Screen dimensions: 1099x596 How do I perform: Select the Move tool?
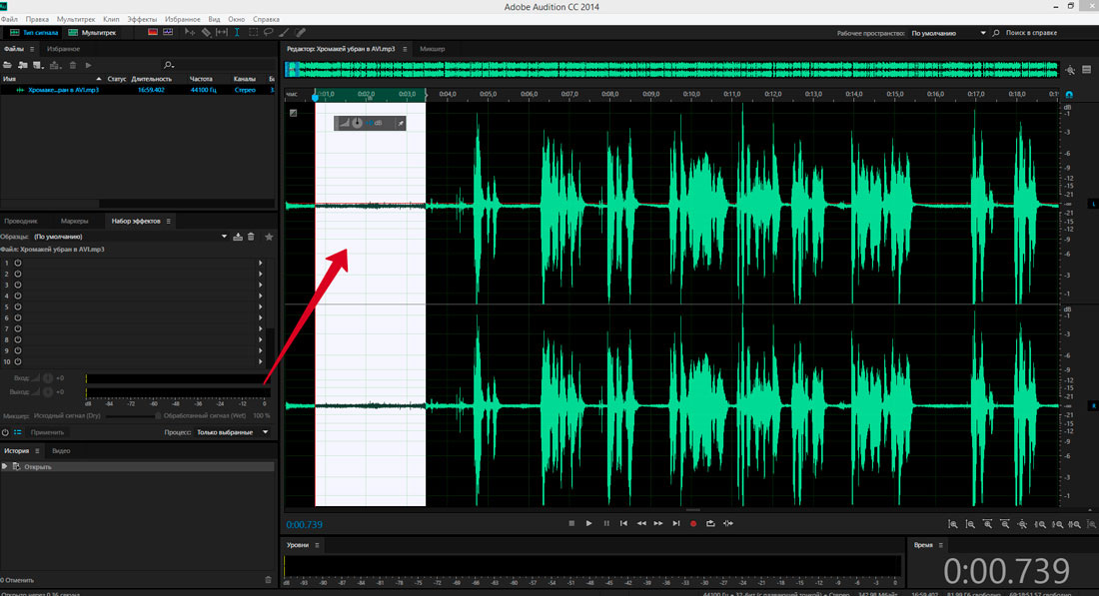(x=189, y=32)
